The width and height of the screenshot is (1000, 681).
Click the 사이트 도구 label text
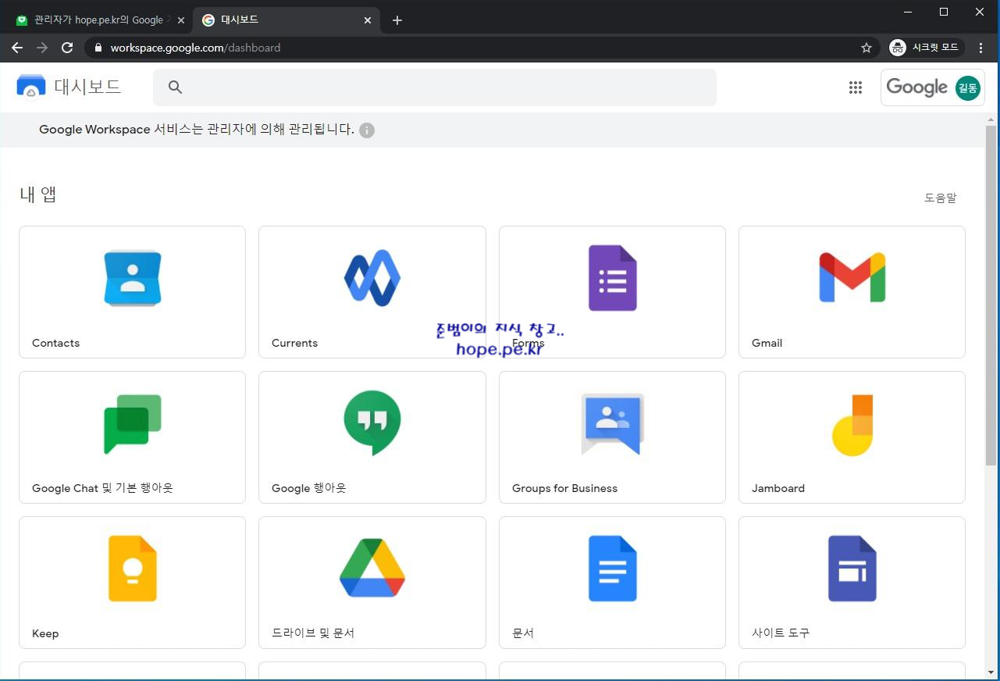781,633
